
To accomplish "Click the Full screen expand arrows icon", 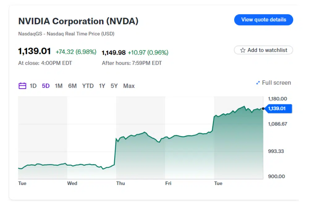I will [258, 83].
